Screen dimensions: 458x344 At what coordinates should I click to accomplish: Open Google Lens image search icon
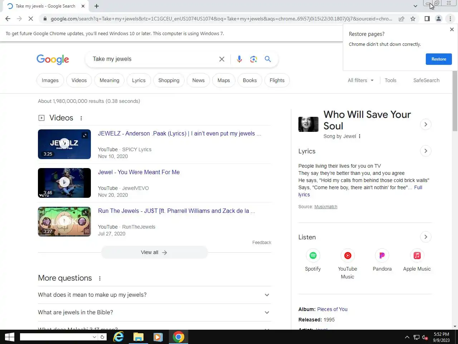(x=254, y=59)
